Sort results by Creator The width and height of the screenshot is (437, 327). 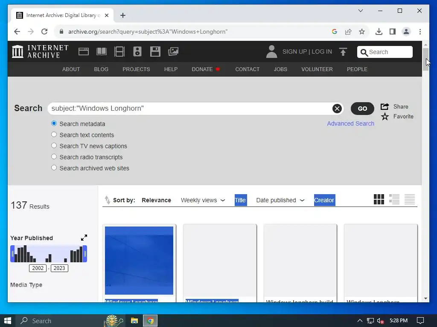324,200
